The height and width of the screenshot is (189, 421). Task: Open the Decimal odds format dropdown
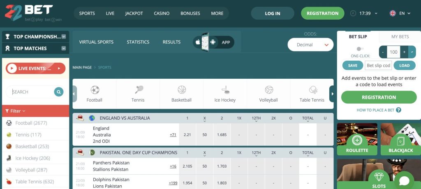click(x=310, y=45)
